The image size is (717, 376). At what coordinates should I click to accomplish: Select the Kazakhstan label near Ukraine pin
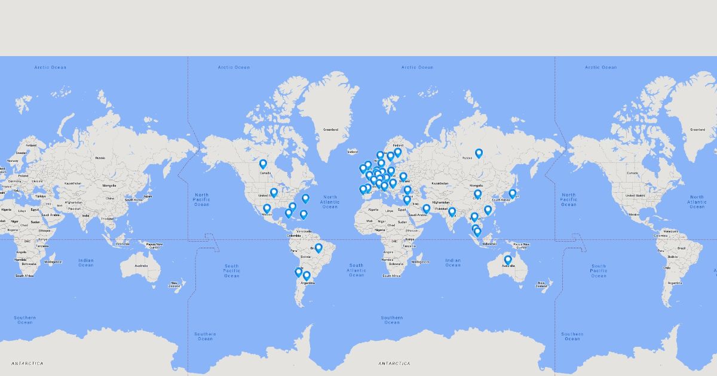point(439,183)
